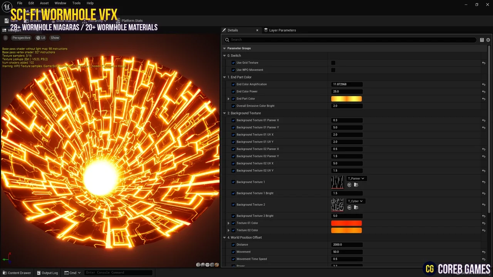
Task: Enable the Use WPO Movement value checkbox
Action: 333,70
